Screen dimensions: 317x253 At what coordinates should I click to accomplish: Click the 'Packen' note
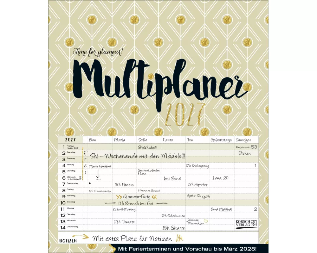[x=244, y=153]
